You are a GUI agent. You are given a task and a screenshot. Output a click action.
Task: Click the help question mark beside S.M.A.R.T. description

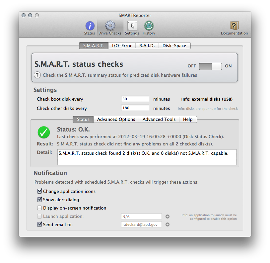(x=37, y=75)
